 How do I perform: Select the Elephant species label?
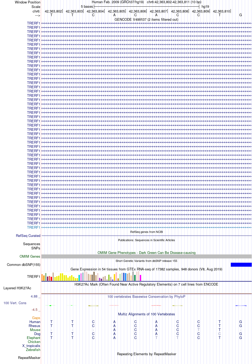pos(34,338)
